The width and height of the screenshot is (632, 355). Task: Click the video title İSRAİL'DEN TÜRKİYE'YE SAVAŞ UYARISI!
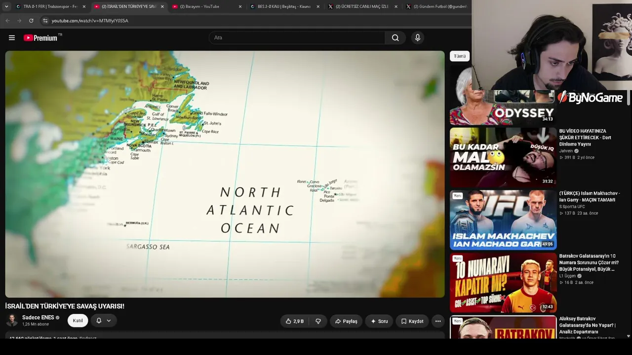[65, 306]
